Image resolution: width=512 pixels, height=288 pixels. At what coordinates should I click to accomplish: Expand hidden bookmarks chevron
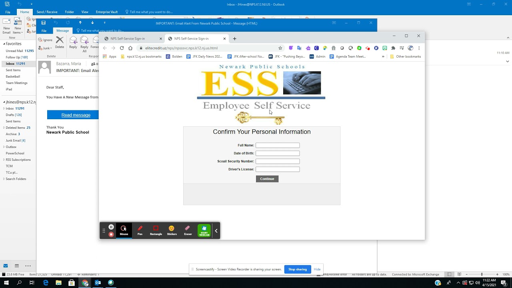coord(383,56)
